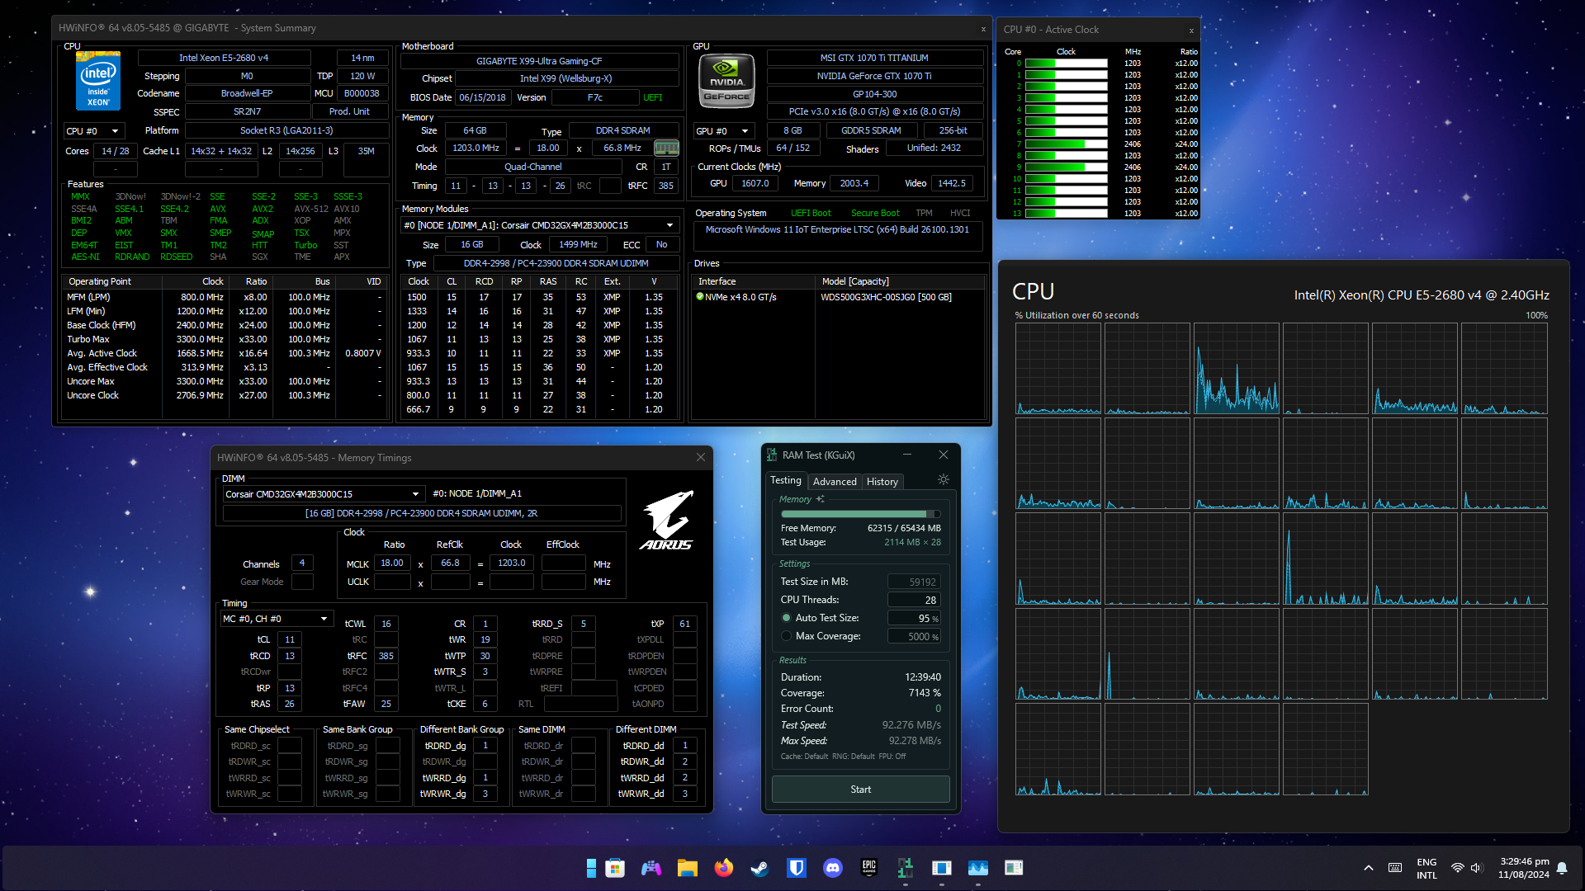Viewport: 1585px width, 891px height.
Task: Switch to RAM Test taskbar icon
Action: [906, 868]
